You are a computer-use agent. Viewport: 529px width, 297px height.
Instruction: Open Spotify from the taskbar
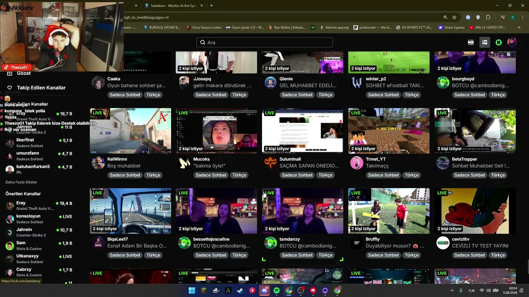click(276, 290)
